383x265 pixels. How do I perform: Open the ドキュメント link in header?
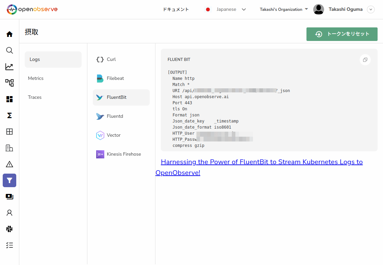click(176, 9)
